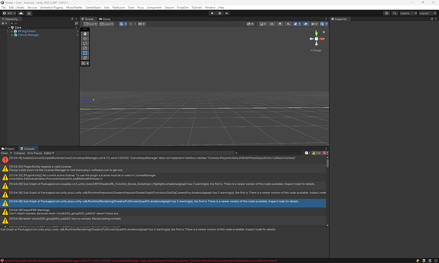This screenshot has height=263, width=439.
Task: Expand Convai Manager in Hierarchy
Action: (11, 35)
